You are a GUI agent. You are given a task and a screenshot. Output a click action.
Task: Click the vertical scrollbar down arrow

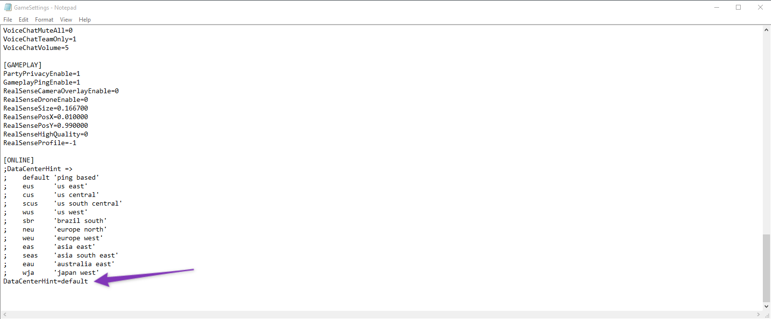tap(766, 306)
